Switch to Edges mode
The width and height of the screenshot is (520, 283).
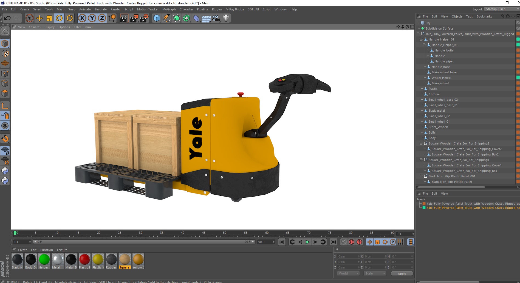pos(5,83)
